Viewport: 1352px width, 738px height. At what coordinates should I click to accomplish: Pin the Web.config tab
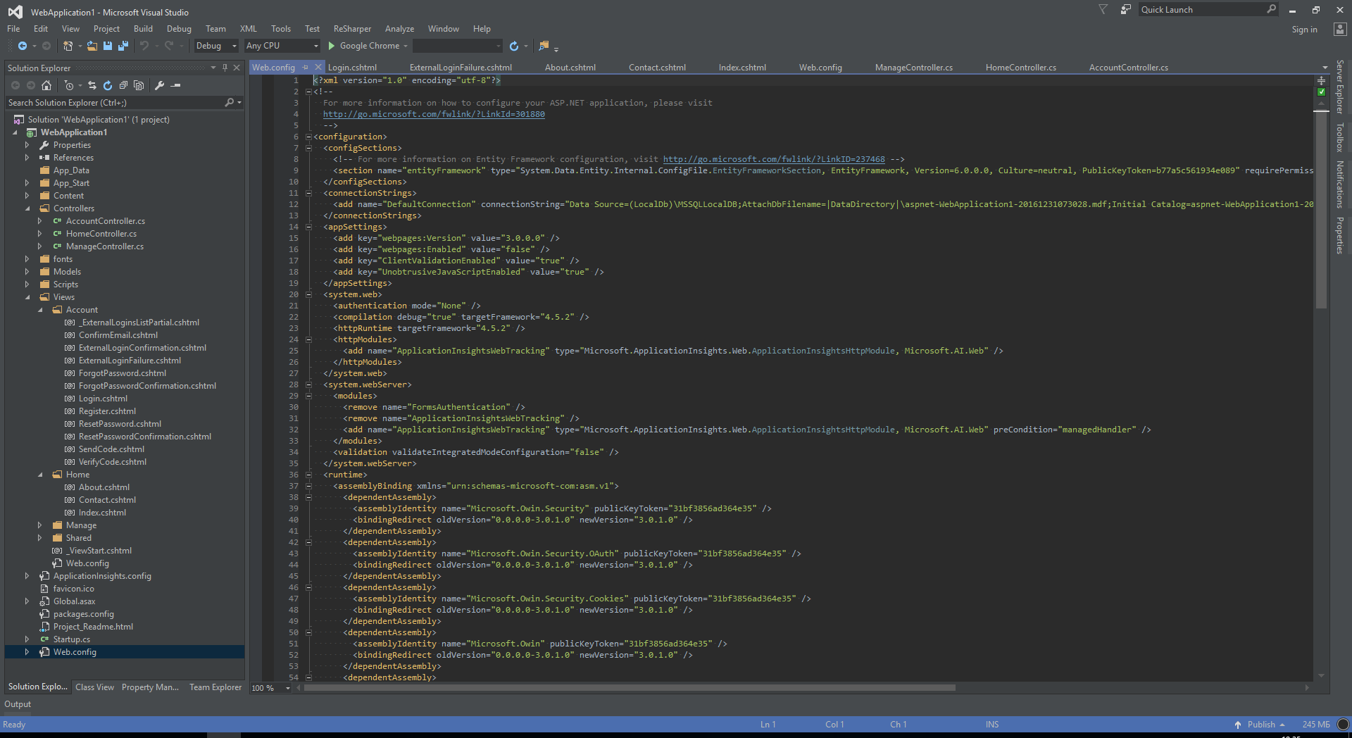coord(305,68)
